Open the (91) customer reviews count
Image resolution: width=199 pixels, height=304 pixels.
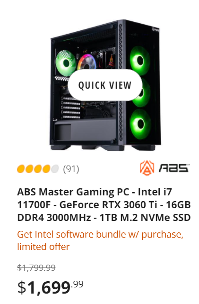pos(71,169)
